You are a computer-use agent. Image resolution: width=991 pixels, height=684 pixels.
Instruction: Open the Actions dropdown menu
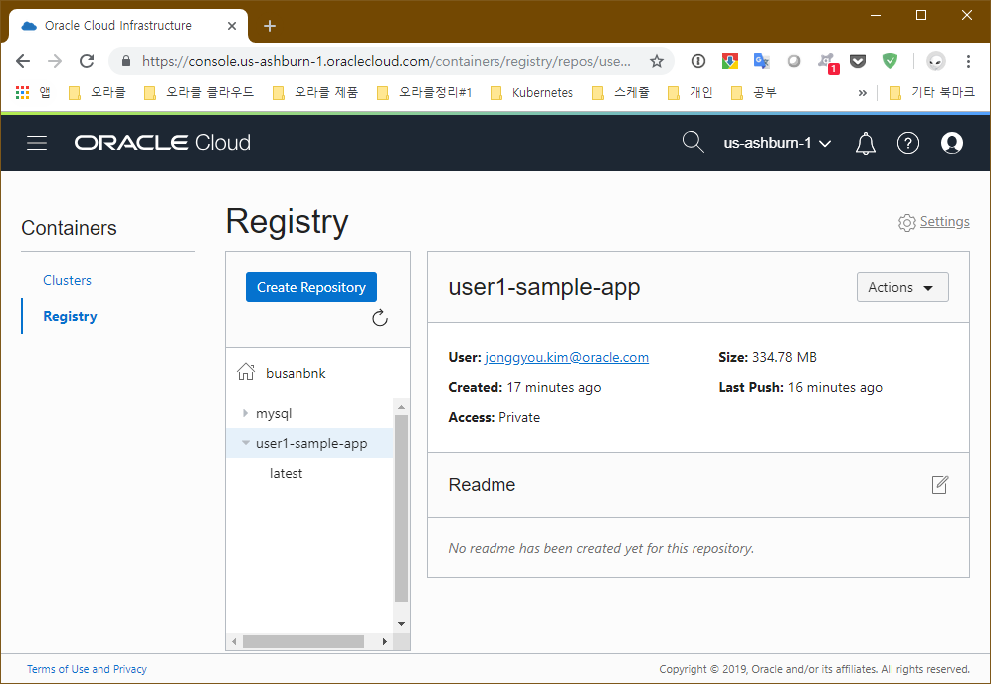[x=901, y=287]
